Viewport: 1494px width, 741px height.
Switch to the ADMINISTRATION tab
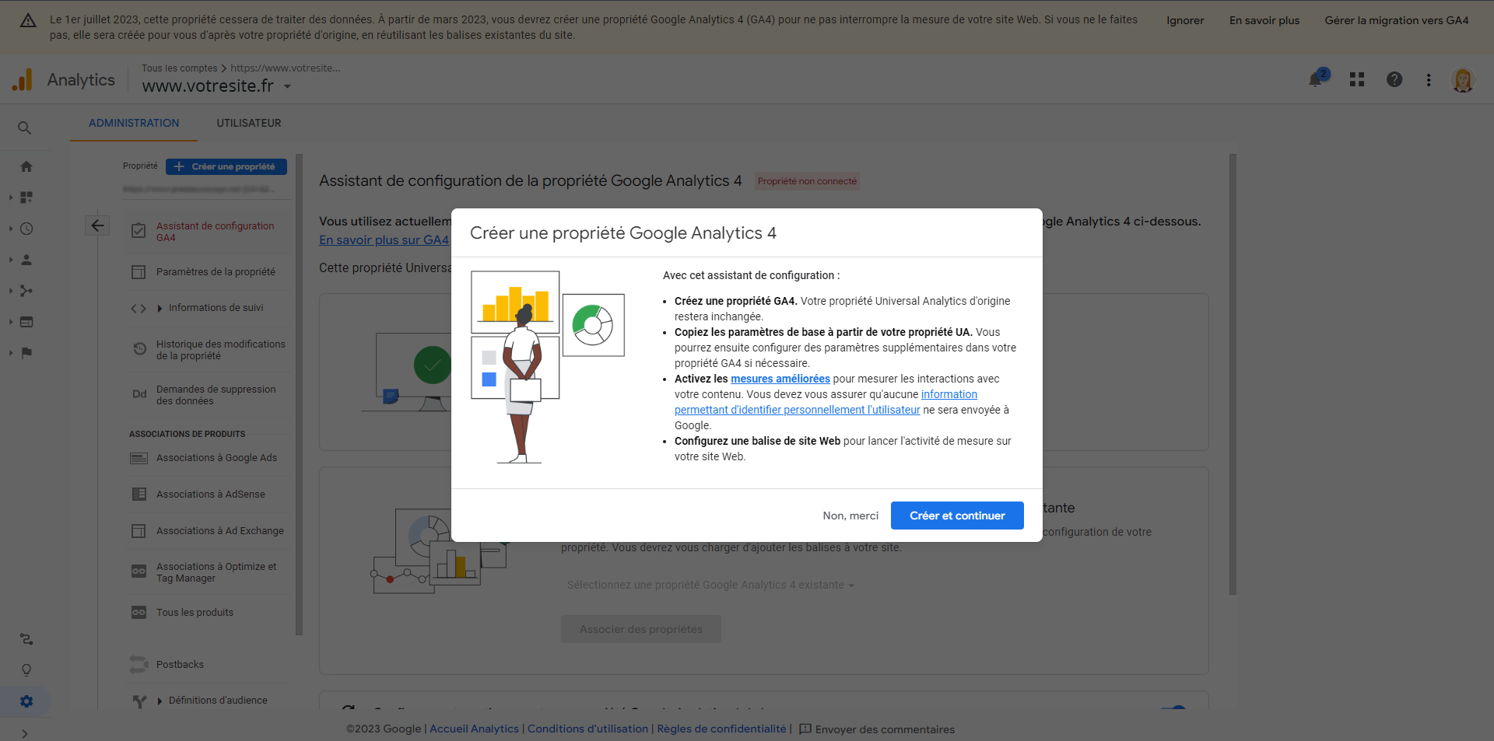[134, 123]
